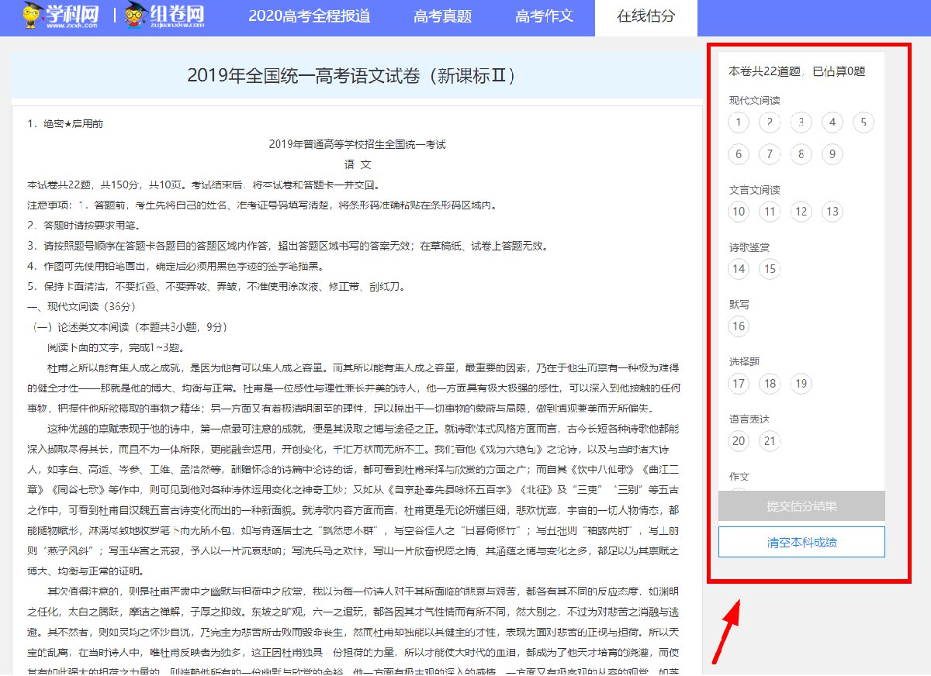Select question 1 circle in 现代文阅读
This screenshot has width=931, height=676.
[739, 122]
